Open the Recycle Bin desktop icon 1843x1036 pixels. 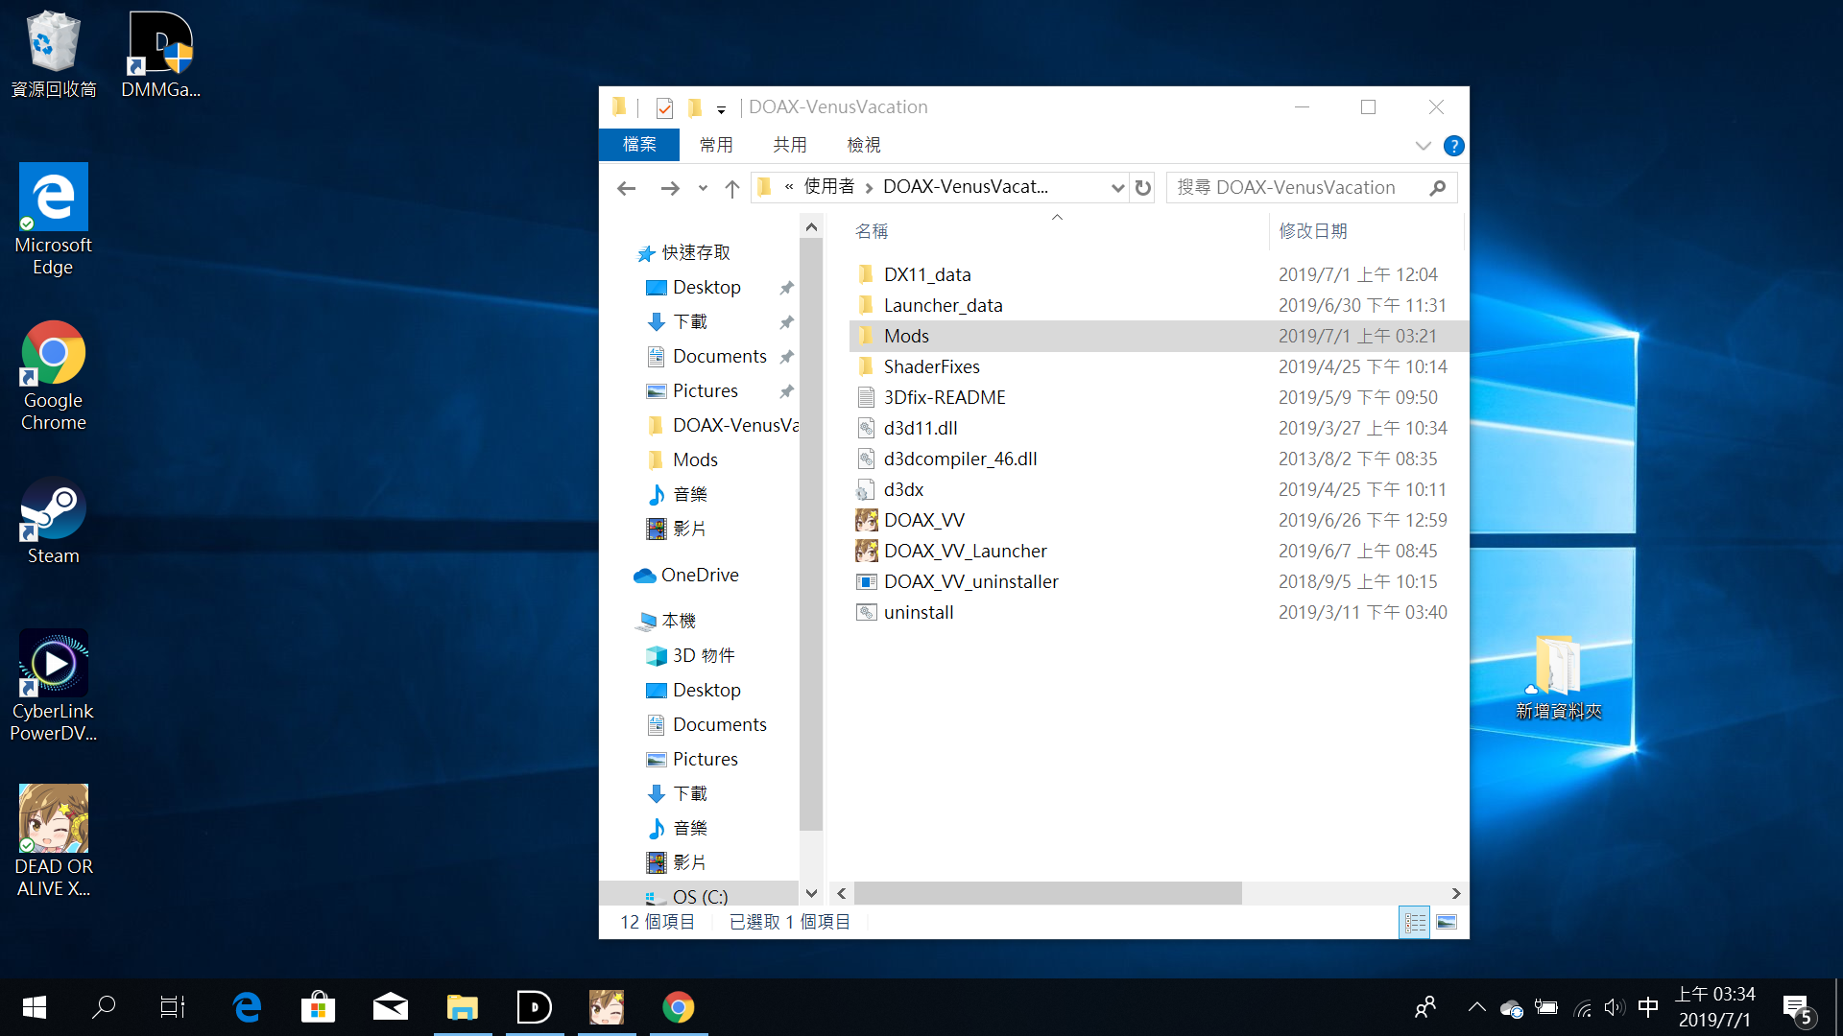(x=54, y=55)
